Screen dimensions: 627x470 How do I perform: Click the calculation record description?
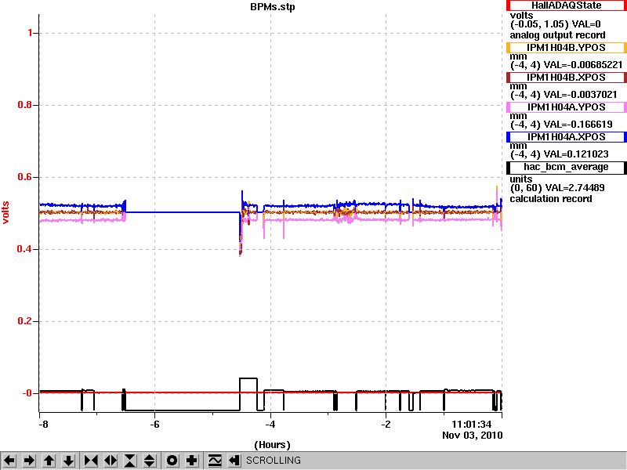click(x=551, y=199)
